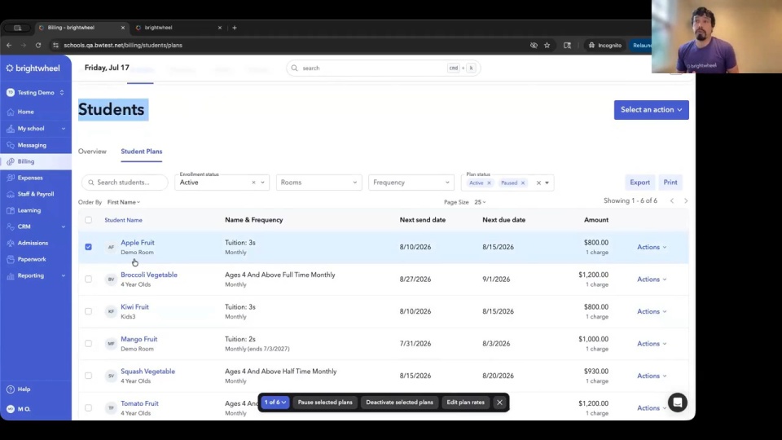Bookmark this page with star icon
The width and height of the screenshot is (782, 440).
click(547, 46)
